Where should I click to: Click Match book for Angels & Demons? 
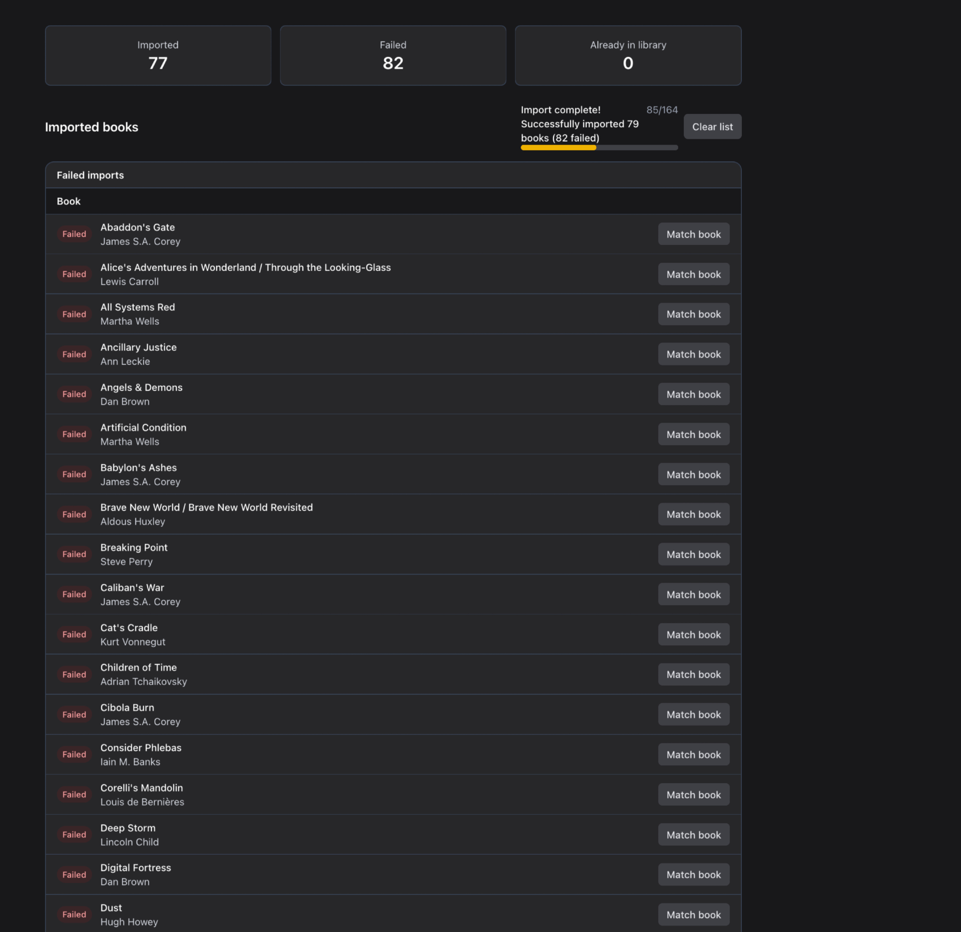[693, 394]
